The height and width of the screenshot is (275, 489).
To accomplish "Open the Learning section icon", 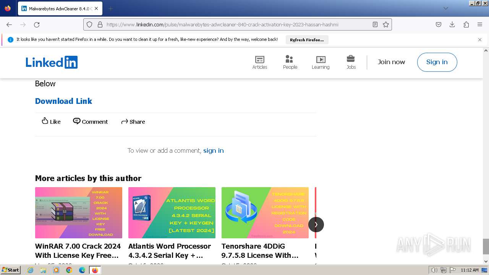I will click(321, 62).
